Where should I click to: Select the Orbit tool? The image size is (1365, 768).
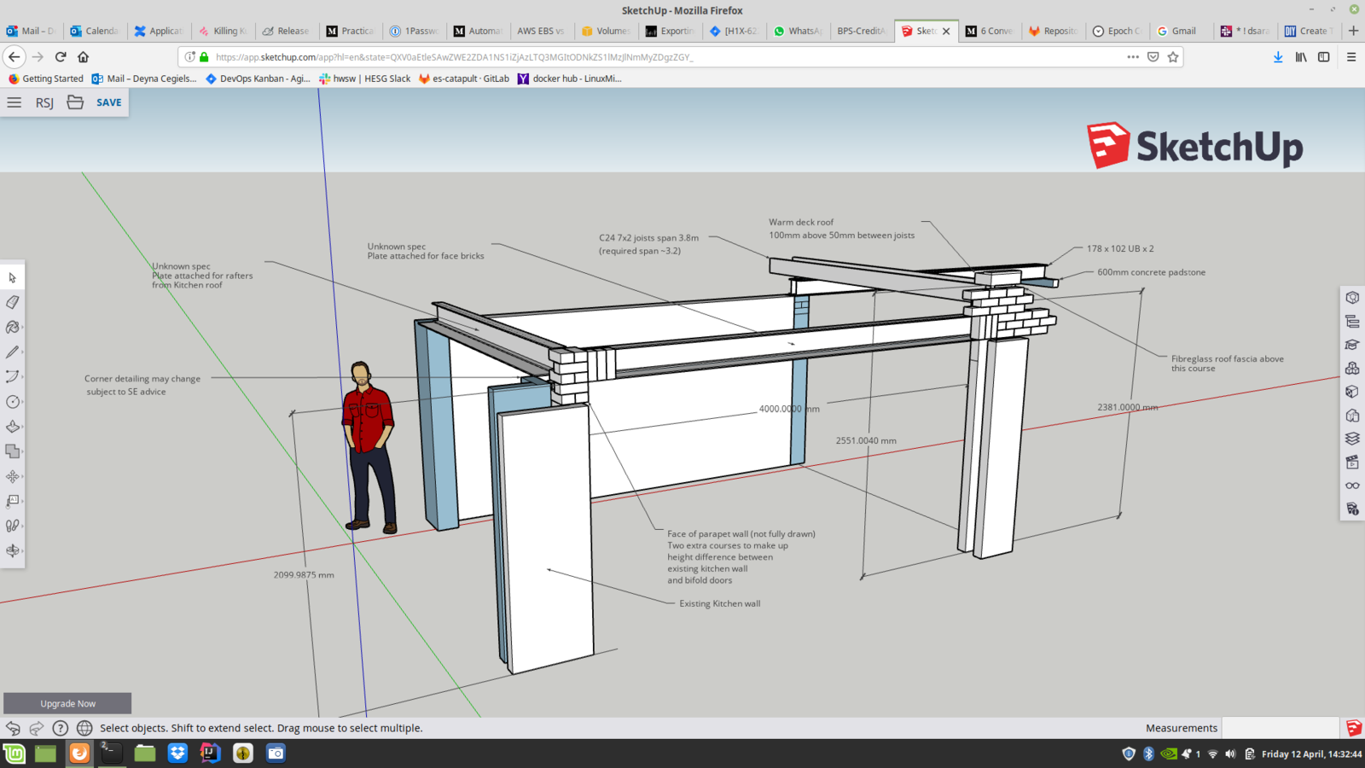(x=12, y=550)
